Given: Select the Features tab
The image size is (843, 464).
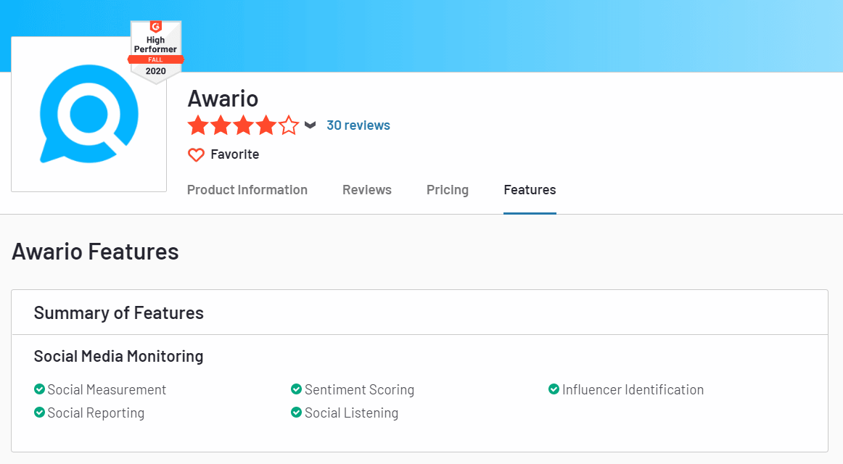Looking at the screenshot, I should coord(530,190).
